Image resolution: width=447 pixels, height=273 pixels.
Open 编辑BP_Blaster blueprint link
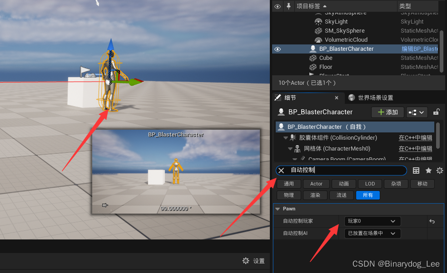(x=420, y=49)
